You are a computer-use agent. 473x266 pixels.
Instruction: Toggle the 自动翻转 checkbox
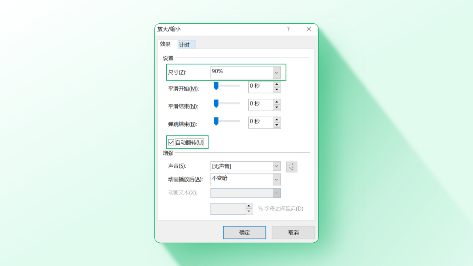(x=171, y=142)
